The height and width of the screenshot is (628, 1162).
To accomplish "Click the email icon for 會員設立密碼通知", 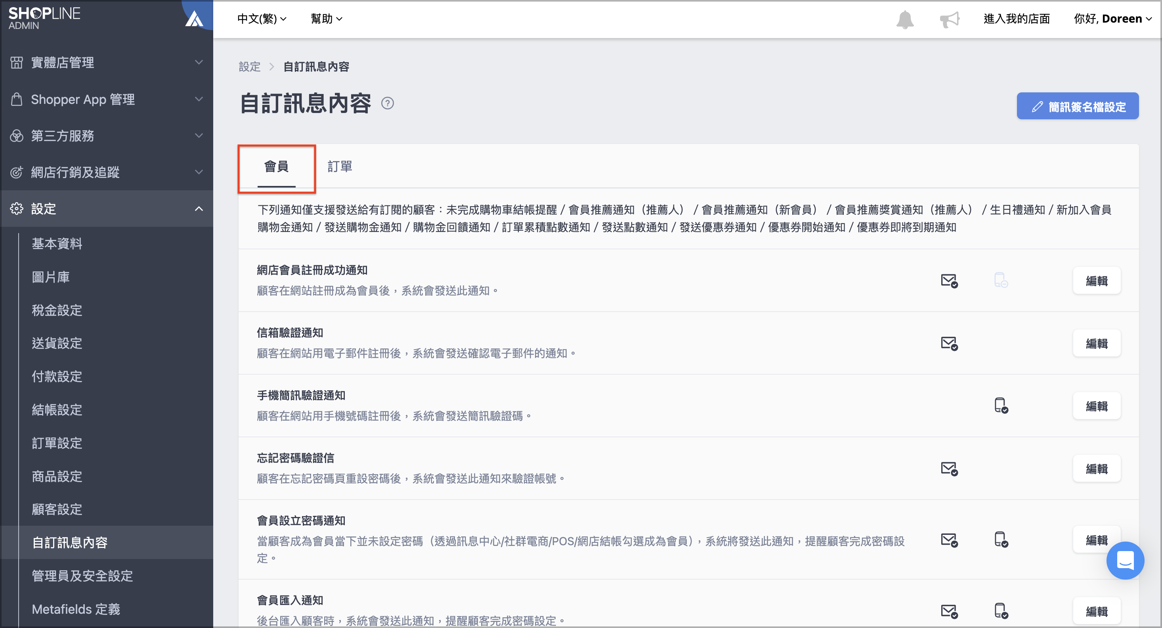I will pos(949,540).
